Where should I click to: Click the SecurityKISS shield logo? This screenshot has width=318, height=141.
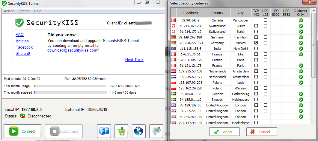pyautogui.click(x=19, y=23)
